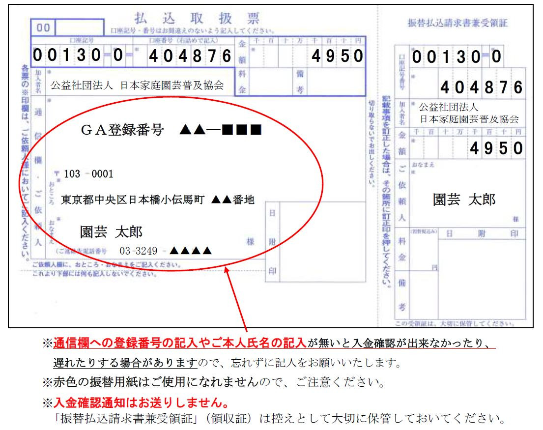Select account number 404876 on the 払込取扱票 slip
This screenshot has width=543, height=430.
click(x=190, y=56)
